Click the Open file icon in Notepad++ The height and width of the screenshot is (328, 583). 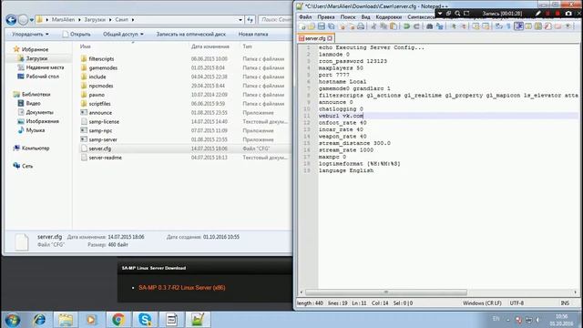coord(312,26)
